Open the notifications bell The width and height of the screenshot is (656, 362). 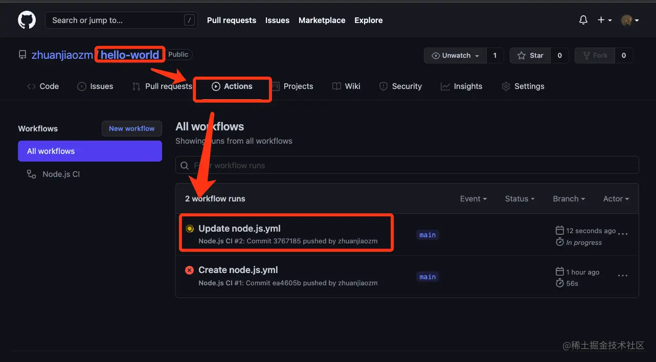[x=583, y=20]
